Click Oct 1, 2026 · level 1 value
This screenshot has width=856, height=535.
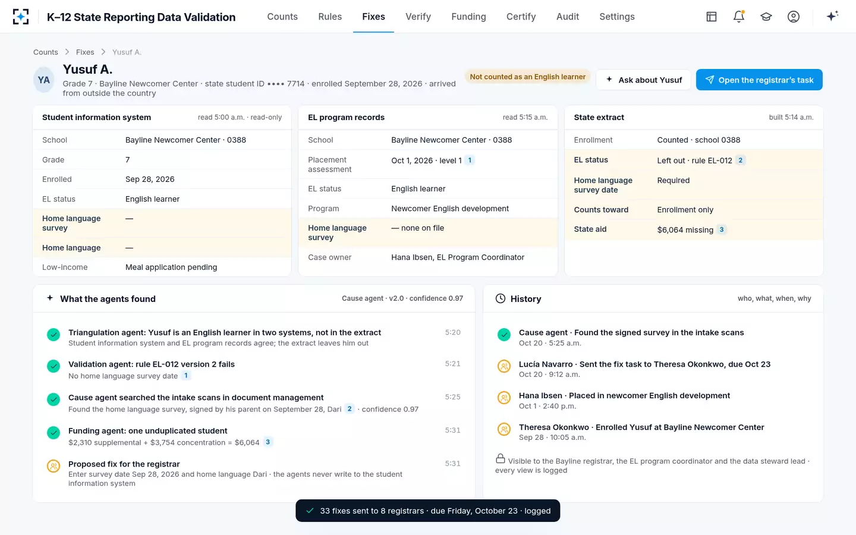click(x=426, y=160)
